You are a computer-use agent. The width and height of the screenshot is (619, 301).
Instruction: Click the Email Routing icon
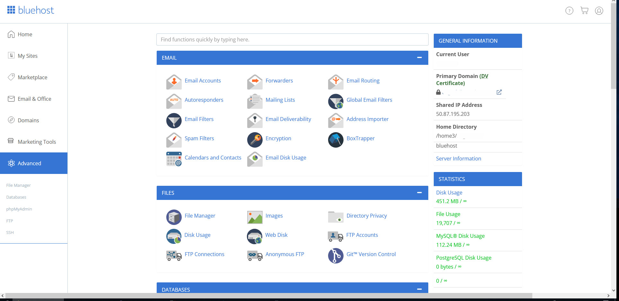tap(336, 82)
